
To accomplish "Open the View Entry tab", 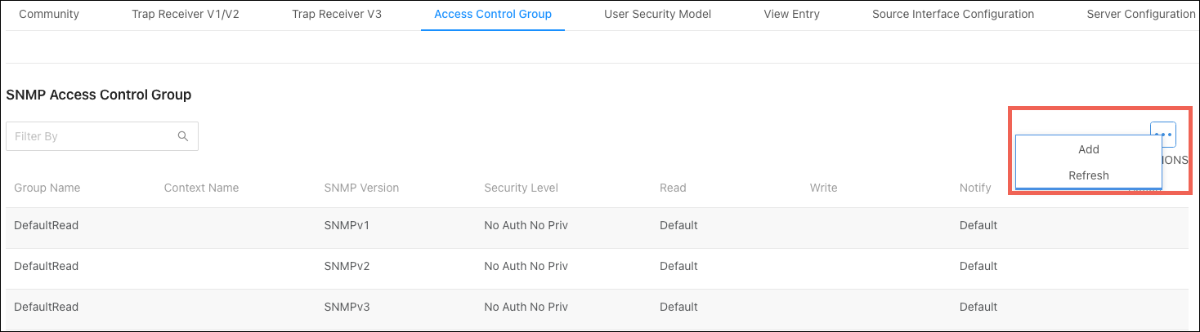I will (x=792, y=14).
